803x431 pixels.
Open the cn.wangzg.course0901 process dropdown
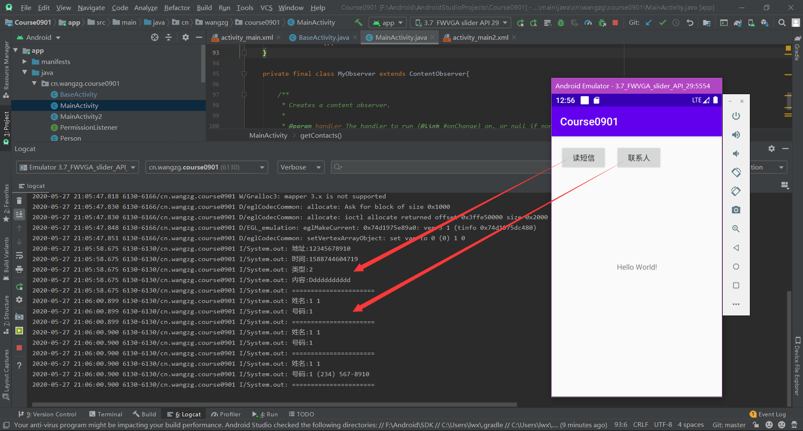pos(207,167)
